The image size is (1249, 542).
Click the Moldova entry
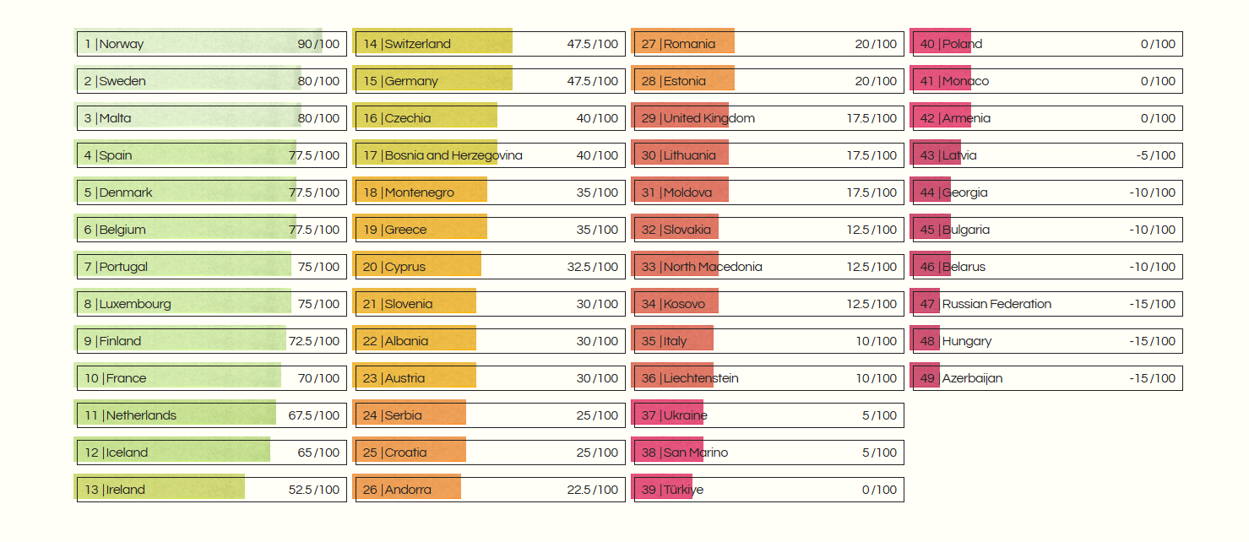pyautogui.click(x=769, y=192)
